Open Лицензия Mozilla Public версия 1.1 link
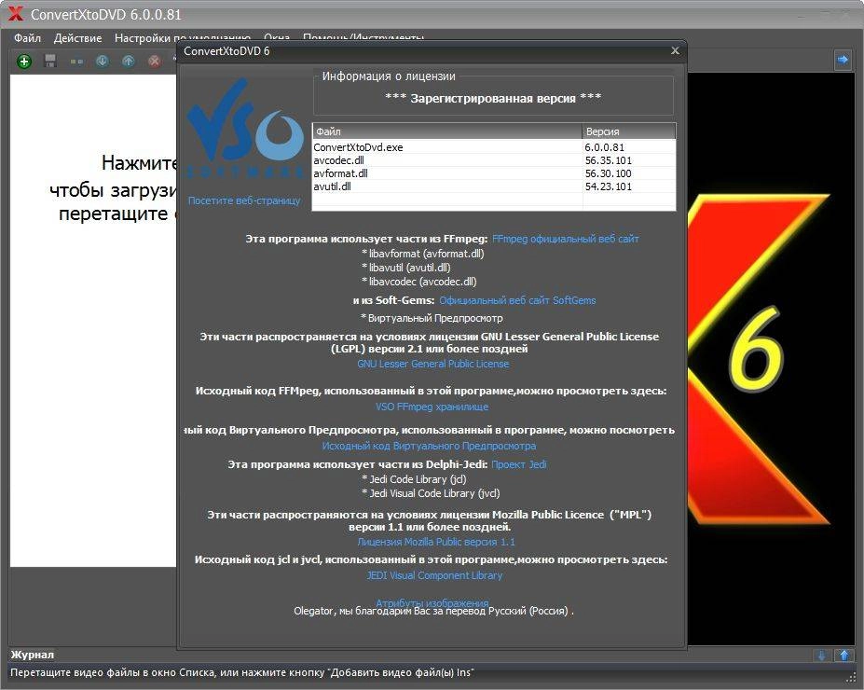 tap(436, 542)
